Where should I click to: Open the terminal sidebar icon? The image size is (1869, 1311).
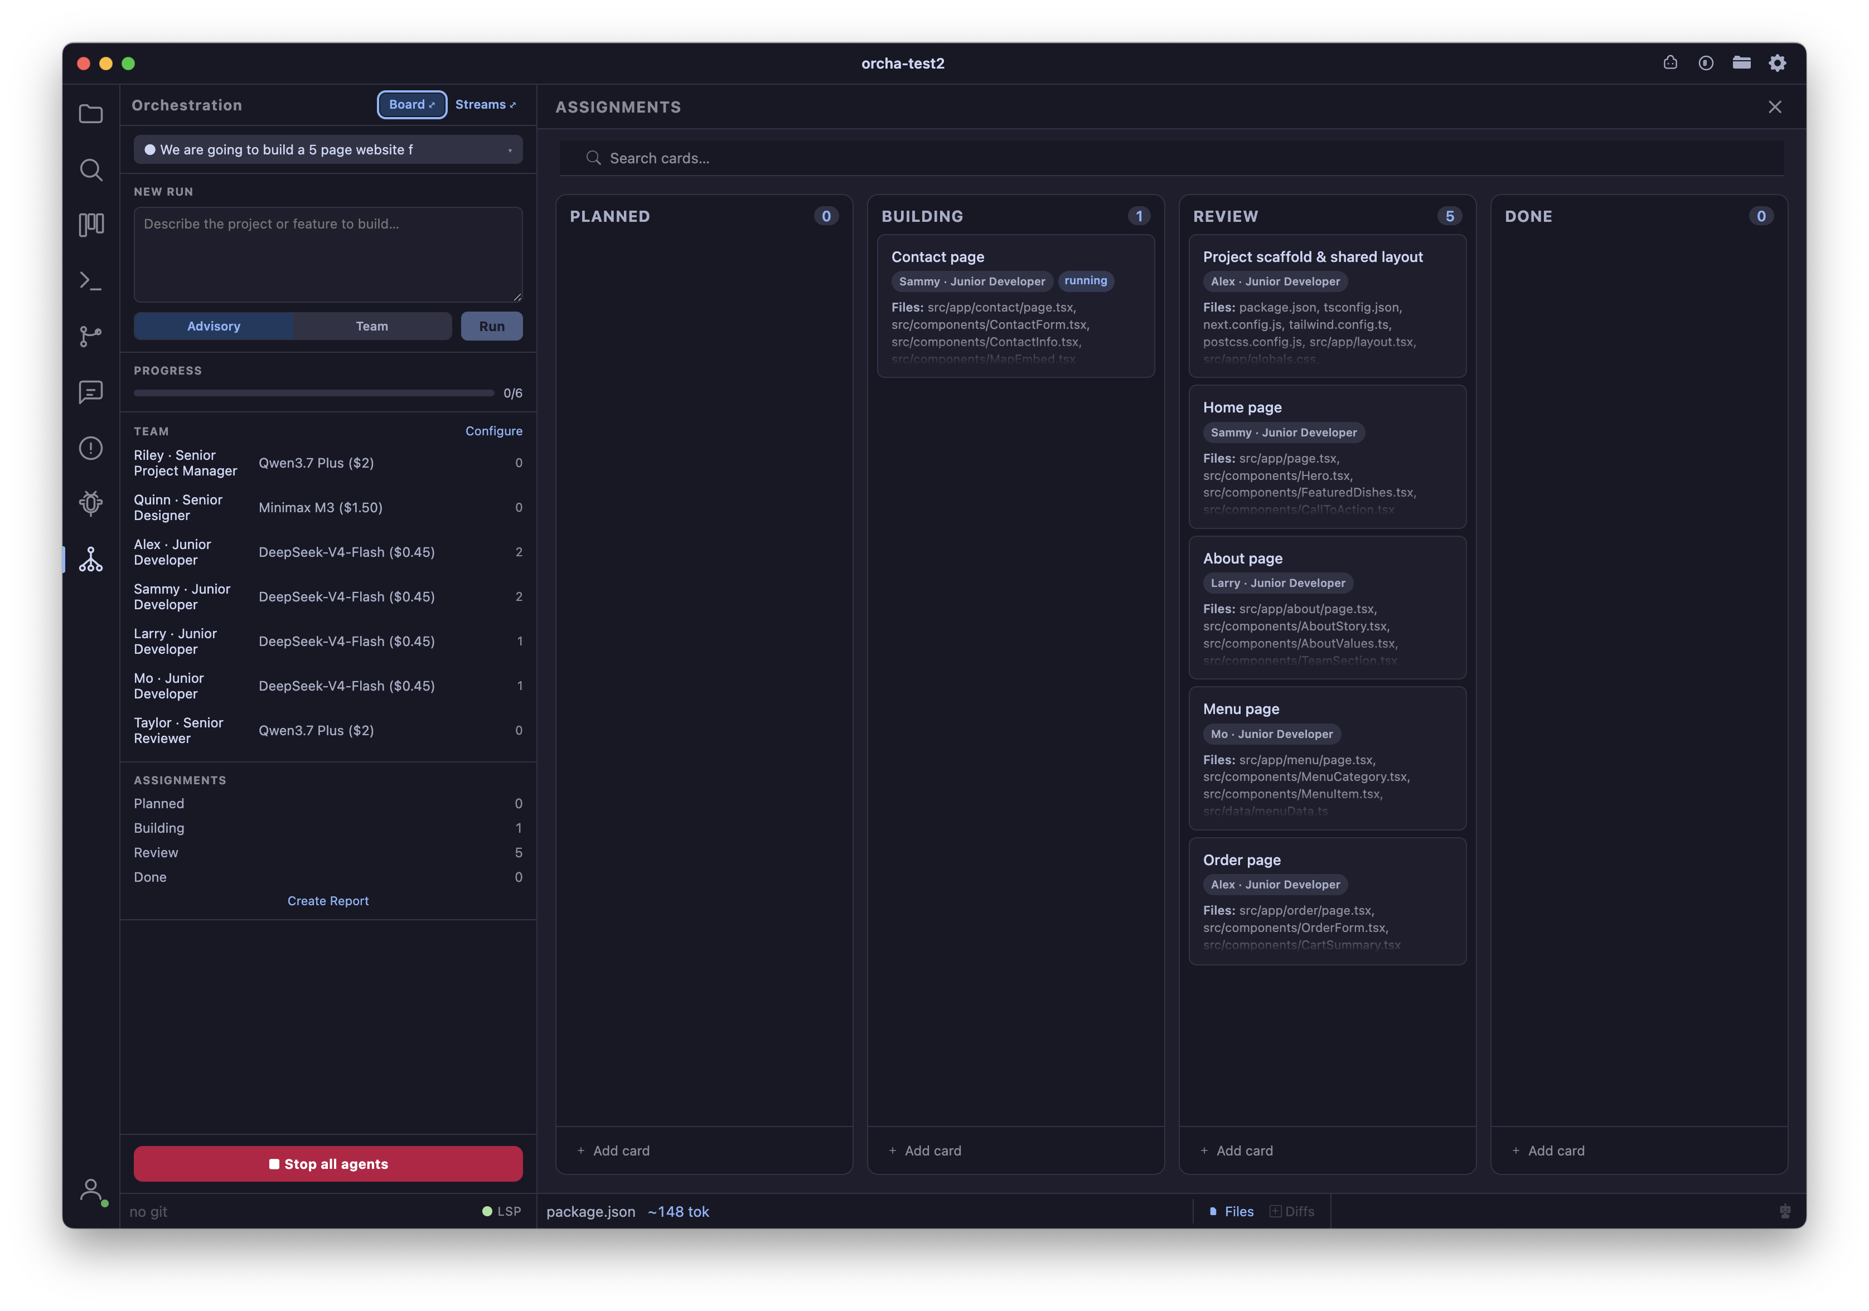coord(90,281)
